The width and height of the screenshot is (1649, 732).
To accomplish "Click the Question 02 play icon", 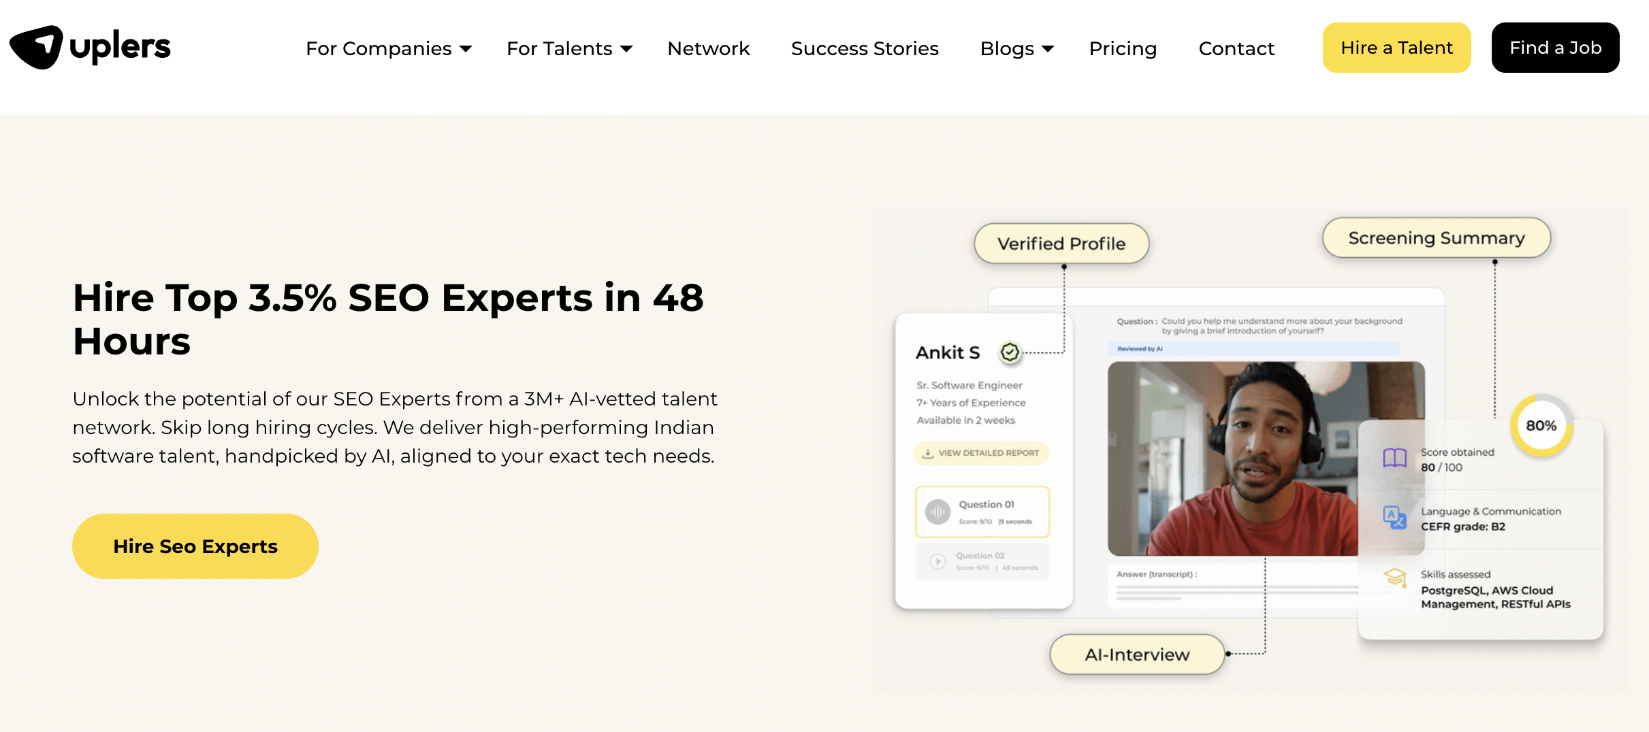I will [x=938, y=561].
